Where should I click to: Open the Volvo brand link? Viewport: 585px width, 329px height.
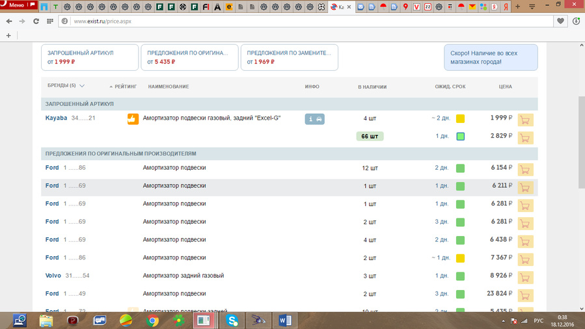pyautogui.click(x=53, y=276)
